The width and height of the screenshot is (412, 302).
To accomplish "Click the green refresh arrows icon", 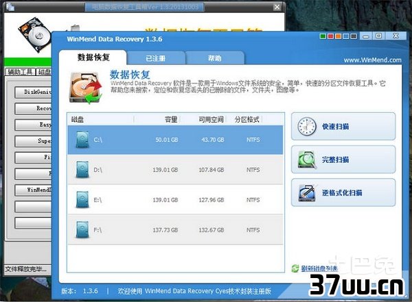I will 295,268.
